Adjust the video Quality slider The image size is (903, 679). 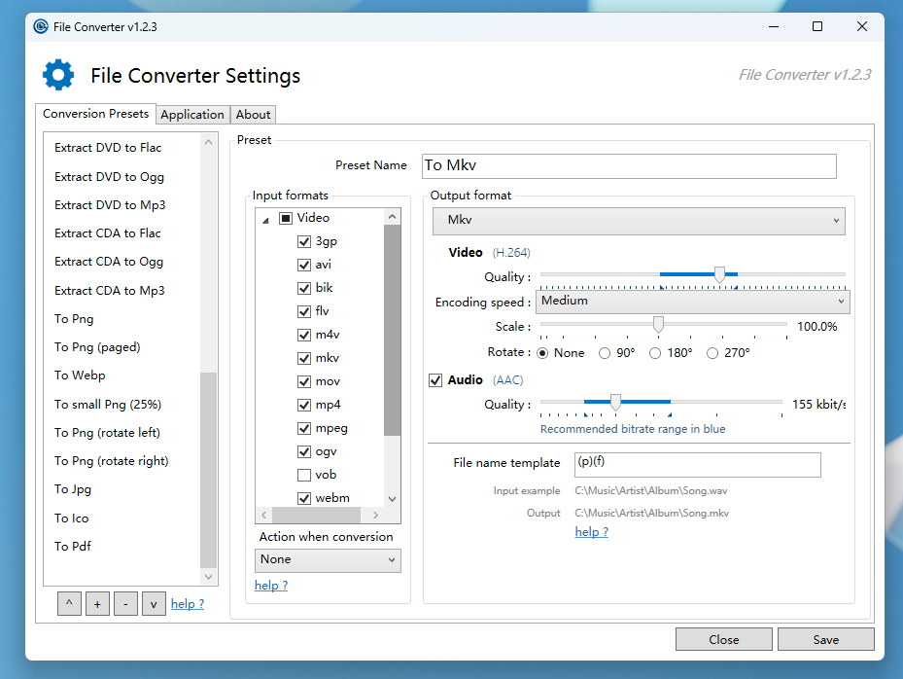pos(719,275)
